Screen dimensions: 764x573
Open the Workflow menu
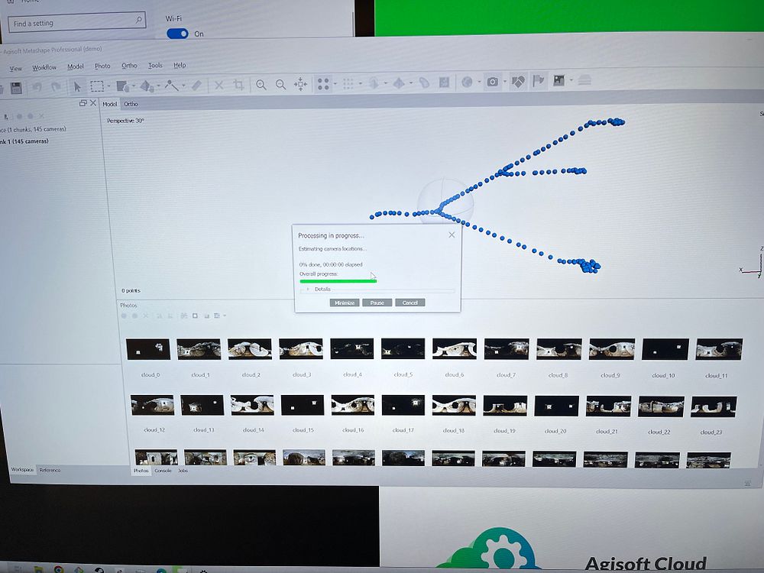[44, 68]
